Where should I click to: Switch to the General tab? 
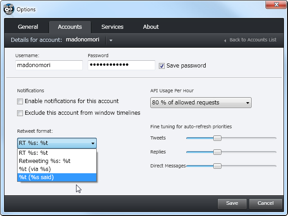coord(28,27)
